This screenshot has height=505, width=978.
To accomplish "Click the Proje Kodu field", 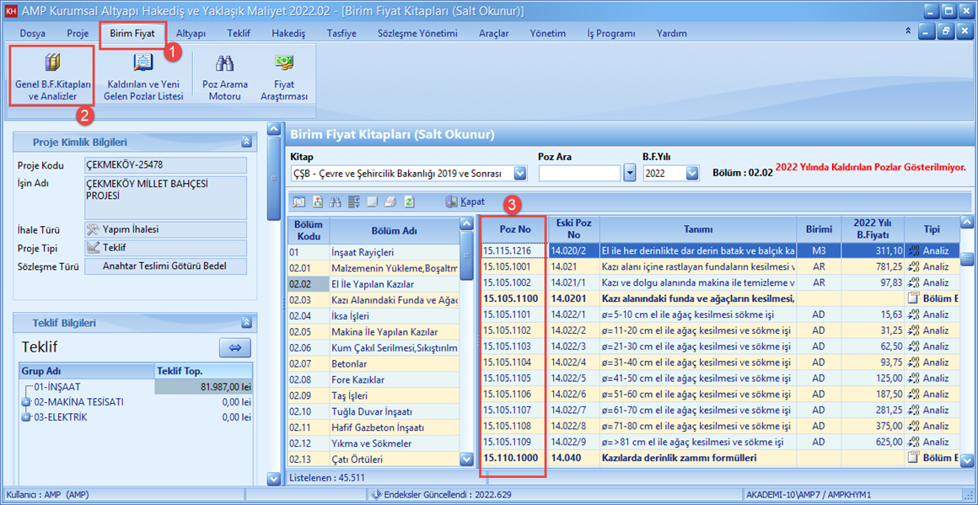I will coord(165,165).
